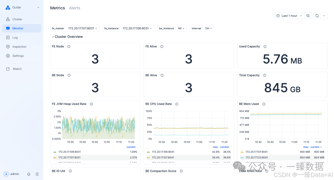
Task: Open the WebUI external link
Action: (22, 69)
